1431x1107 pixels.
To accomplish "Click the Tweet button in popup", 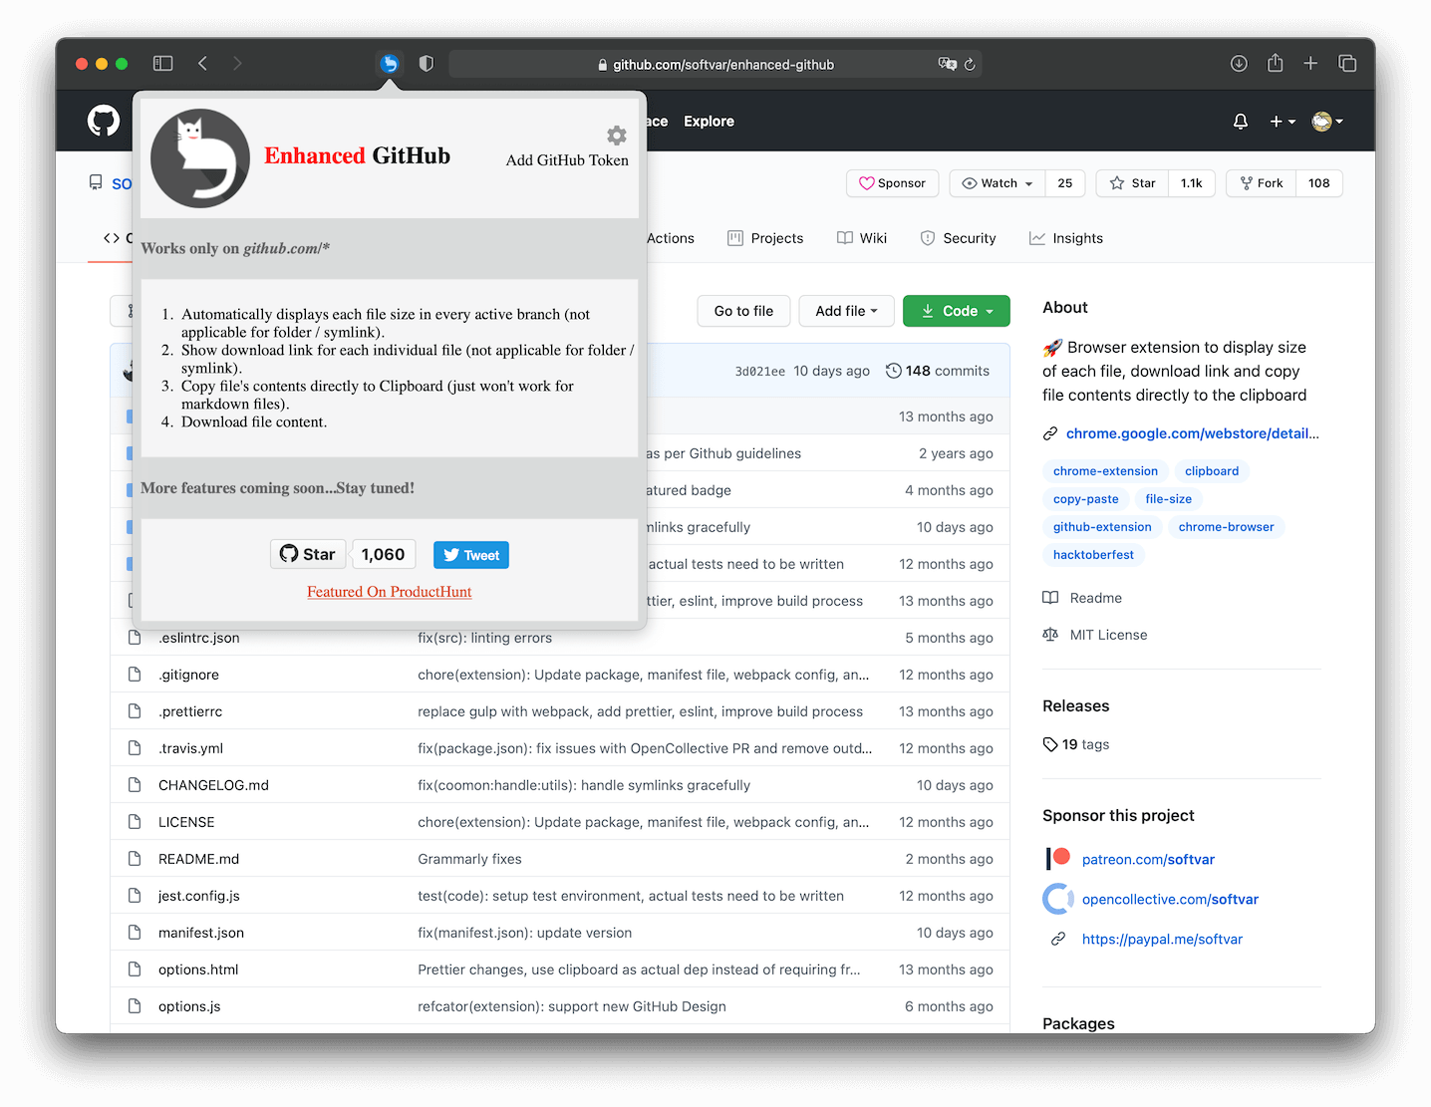I will point(471,555).
